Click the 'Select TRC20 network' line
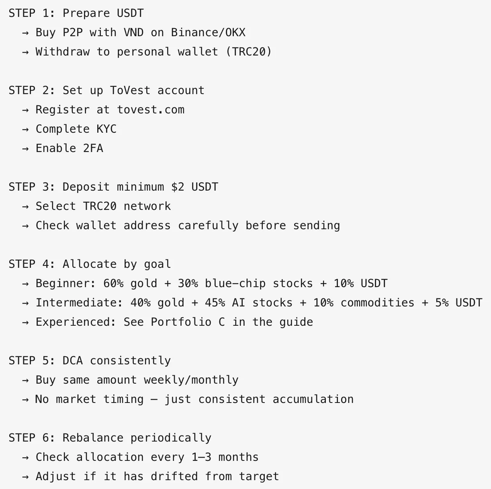Image resolution: width=491 pixels, height=489 pixels. pos(96,206)
